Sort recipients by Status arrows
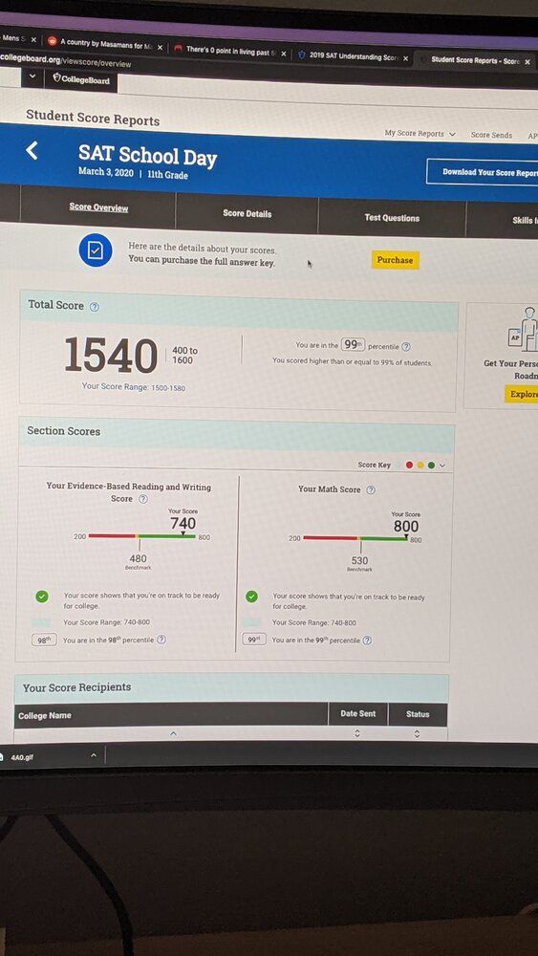 pyautogui.click(x=417, y=734)
